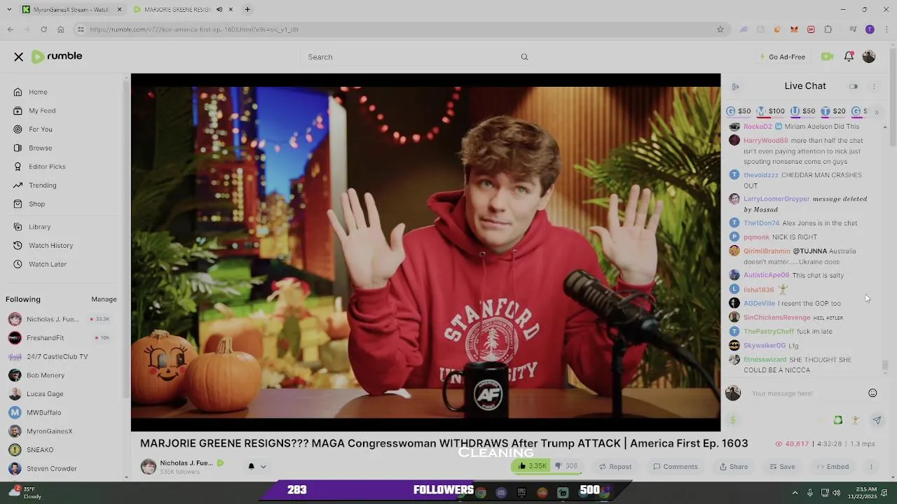The height and width of the screenshot is (504, 897).
Task: Click the video player to pause
Action: click(x=425, y=252)
